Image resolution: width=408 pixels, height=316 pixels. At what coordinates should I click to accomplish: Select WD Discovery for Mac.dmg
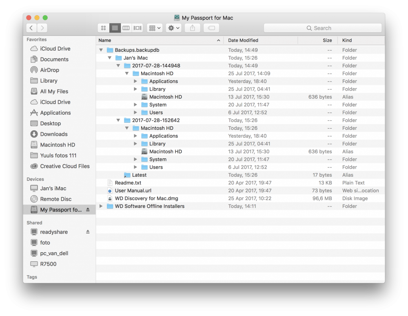(x=240, y=198)
